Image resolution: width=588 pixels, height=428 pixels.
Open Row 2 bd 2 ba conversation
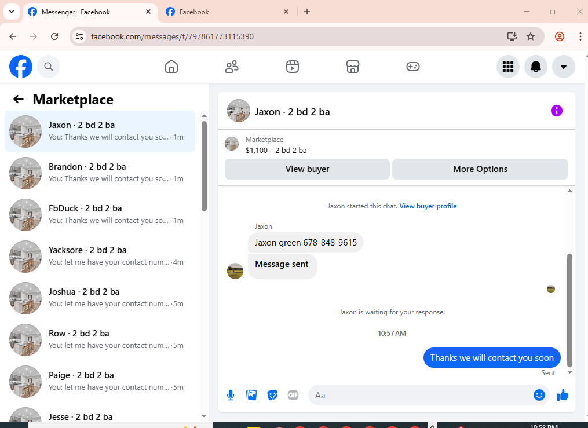click(x=100, y=339)
